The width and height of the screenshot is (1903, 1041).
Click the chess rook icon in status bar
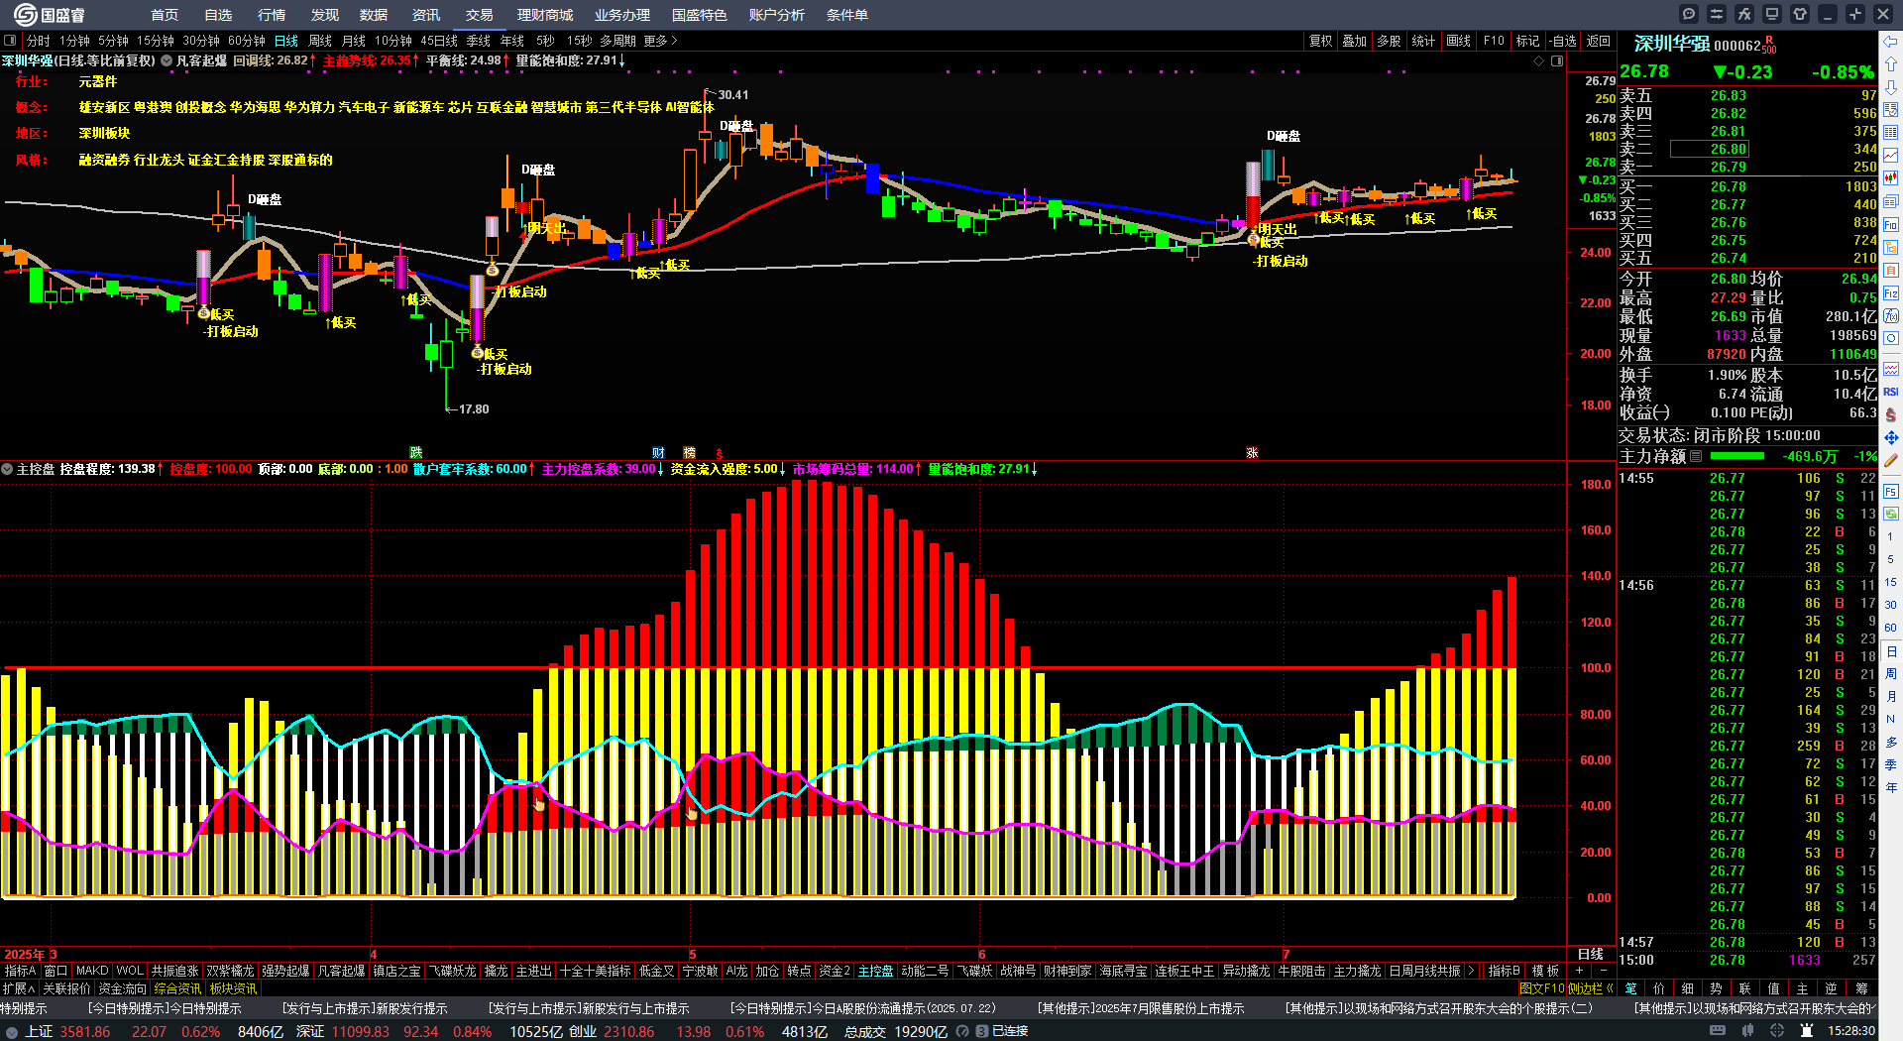(x=1806, y=1031)
